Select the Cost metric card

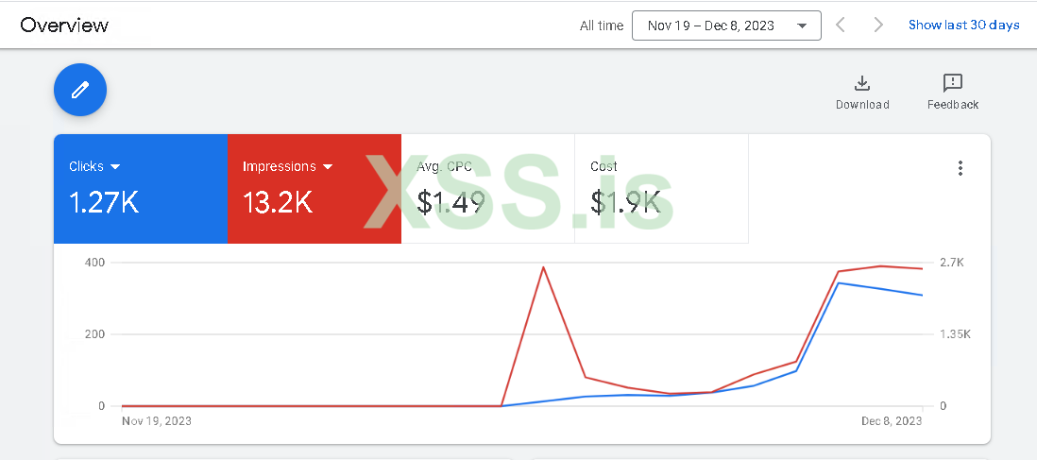tap(661, 189)
